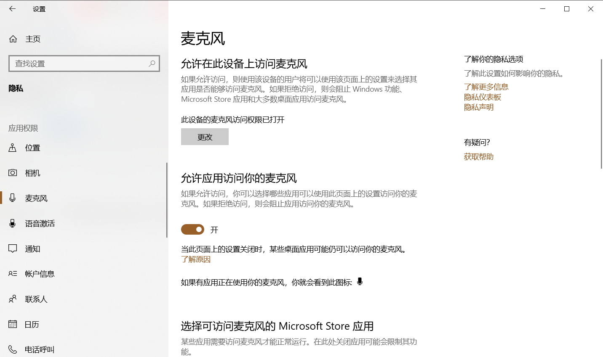
Task: Open the 了解更多信息 link
Action: click(486, 87)
